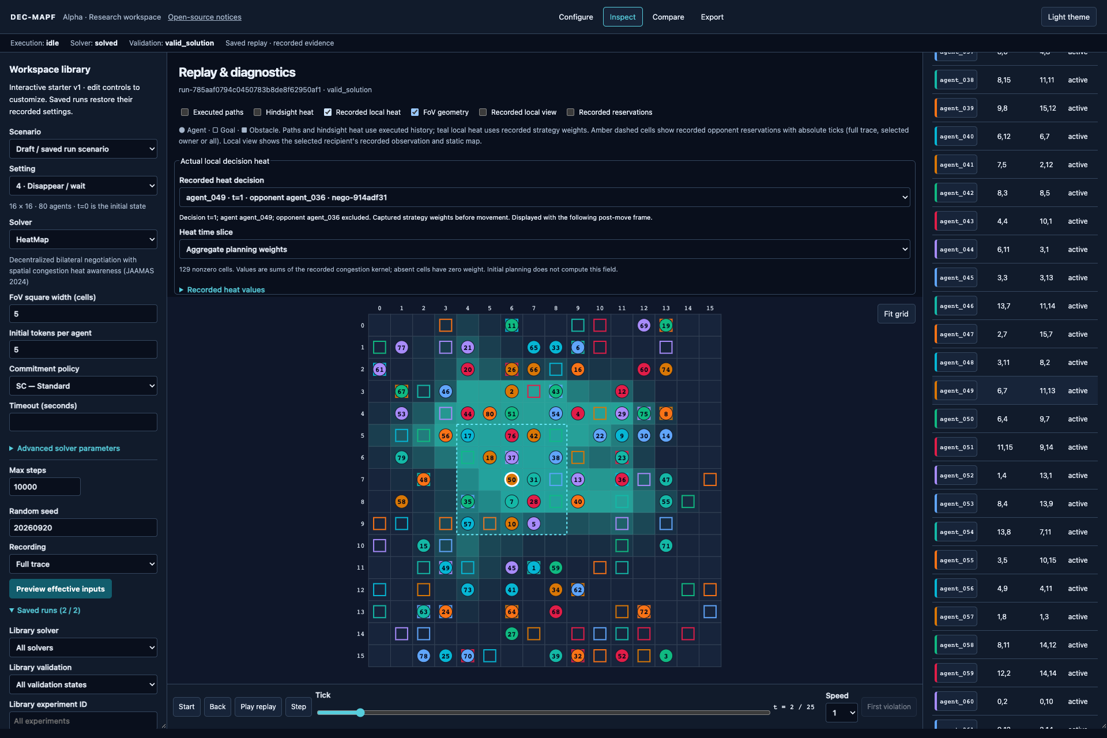Select agent 71 teal marker
Screen dimensions: 1107x738
point(666,545)
